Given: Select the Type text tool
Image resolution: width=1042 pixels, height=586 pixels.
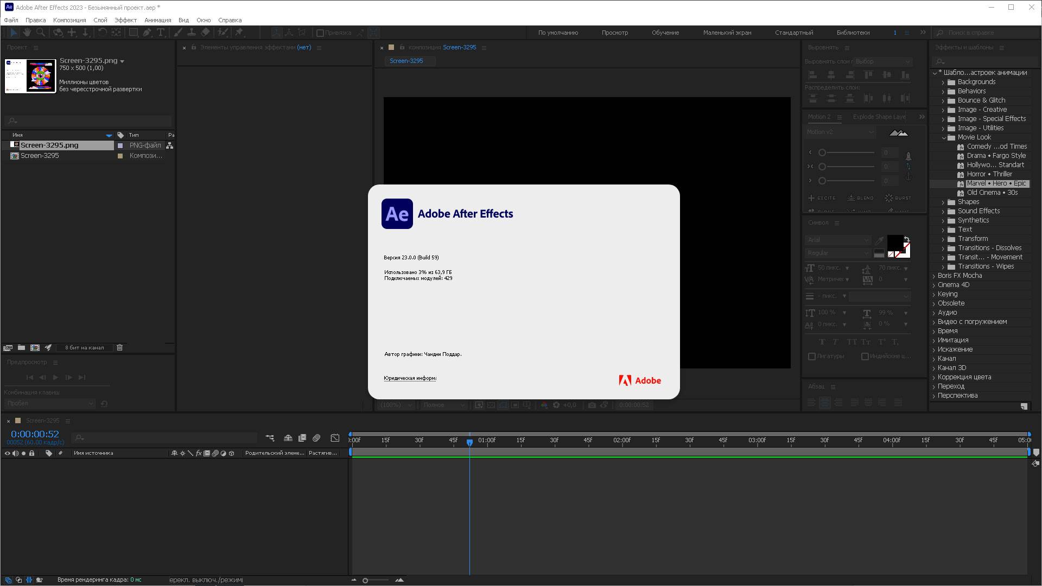Looking at the screenshot, I should tap(161, 33).
